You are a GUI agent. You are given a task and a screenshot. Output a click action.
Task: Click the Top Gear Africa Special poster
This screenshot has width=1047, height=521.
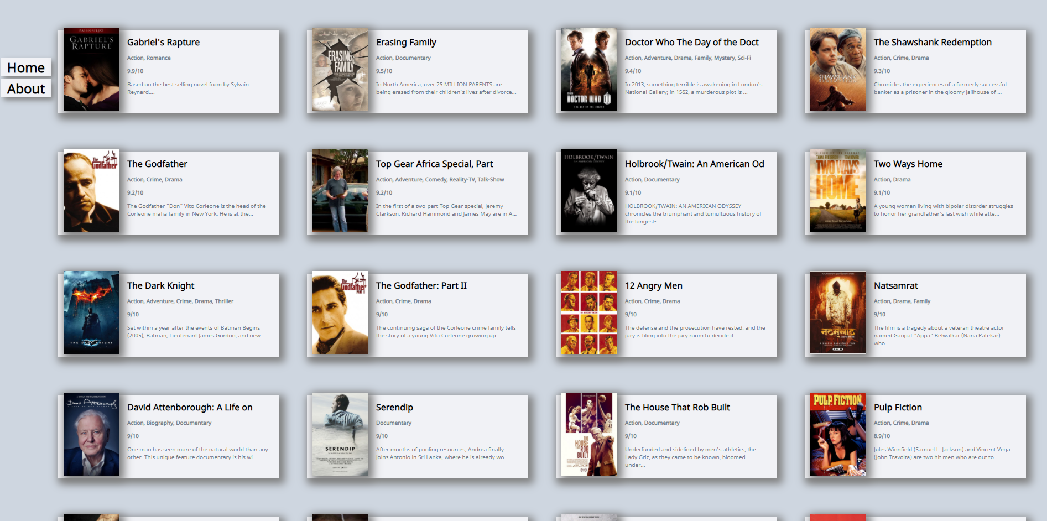click(x=340, y=191)
